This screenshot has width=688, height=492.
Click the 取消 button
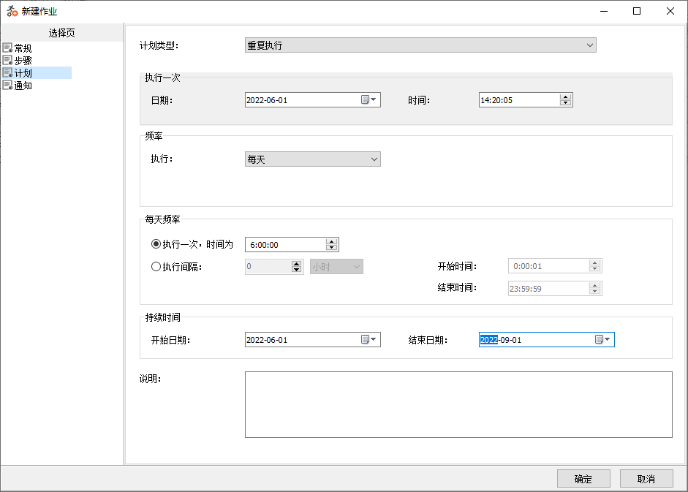pos(646,478)
